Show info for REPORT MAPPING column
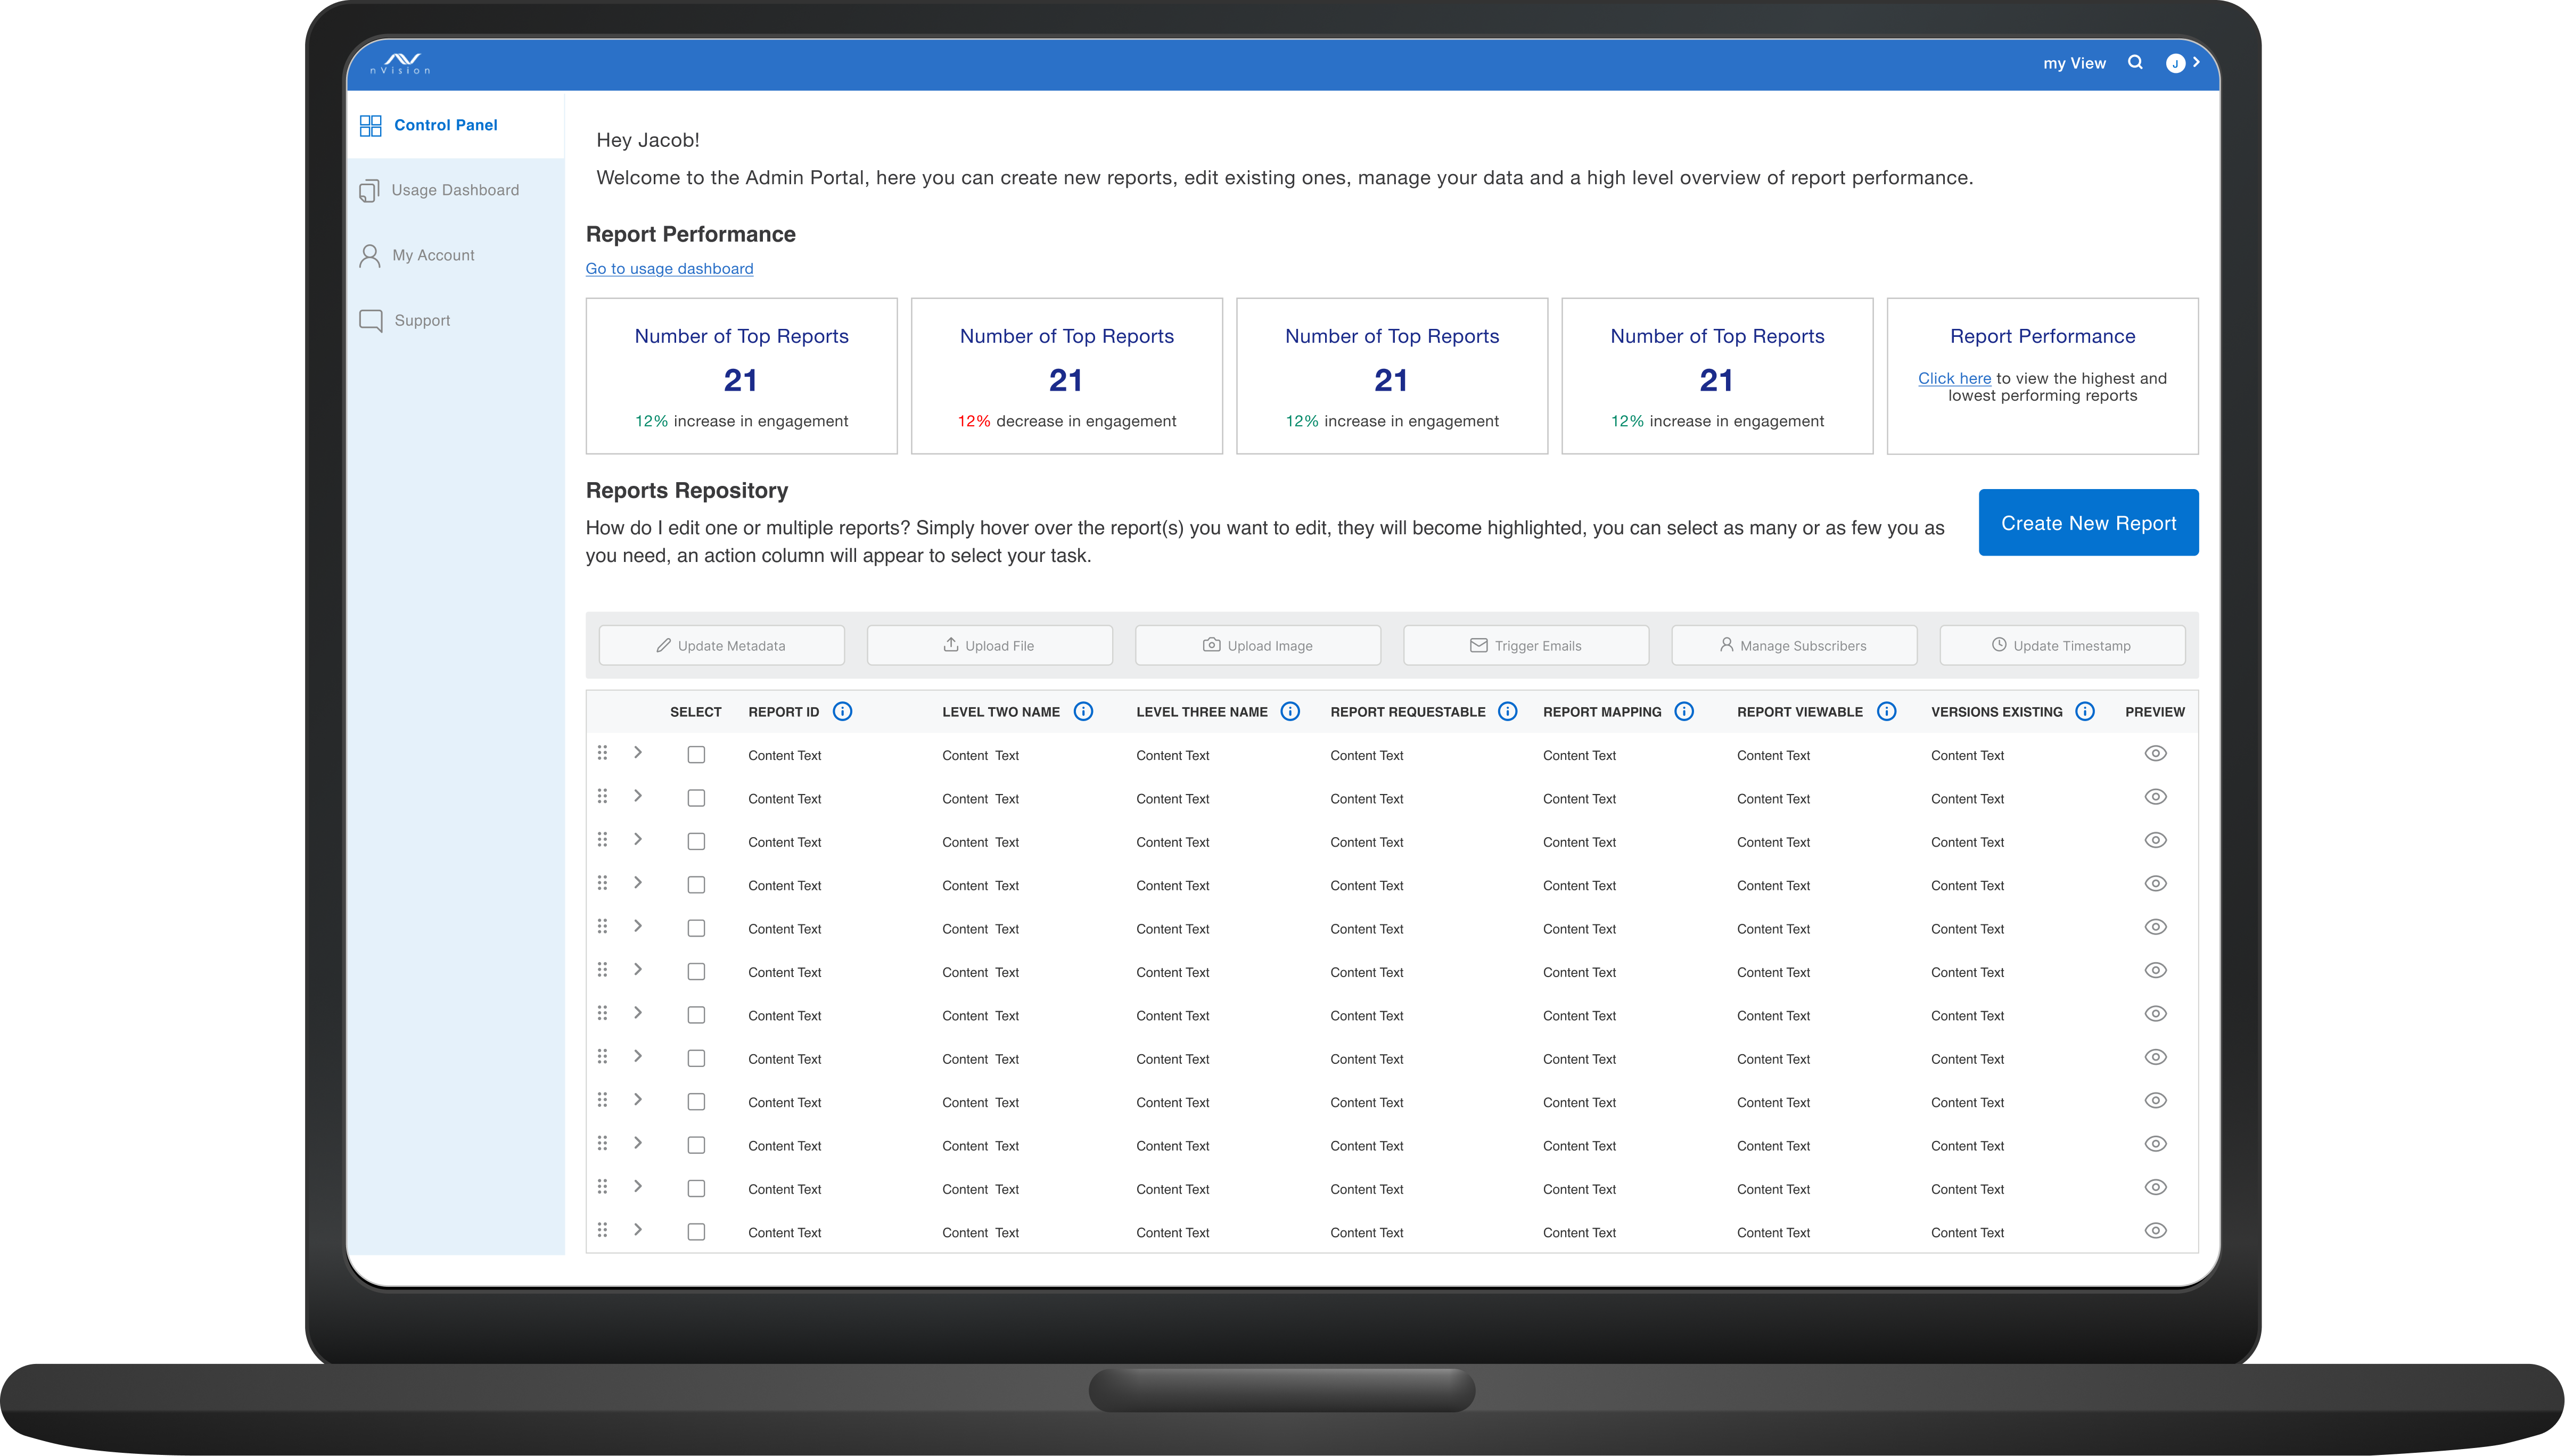The width and height of the screenshot is (2565, 1456). click(x=1684, y=711)
